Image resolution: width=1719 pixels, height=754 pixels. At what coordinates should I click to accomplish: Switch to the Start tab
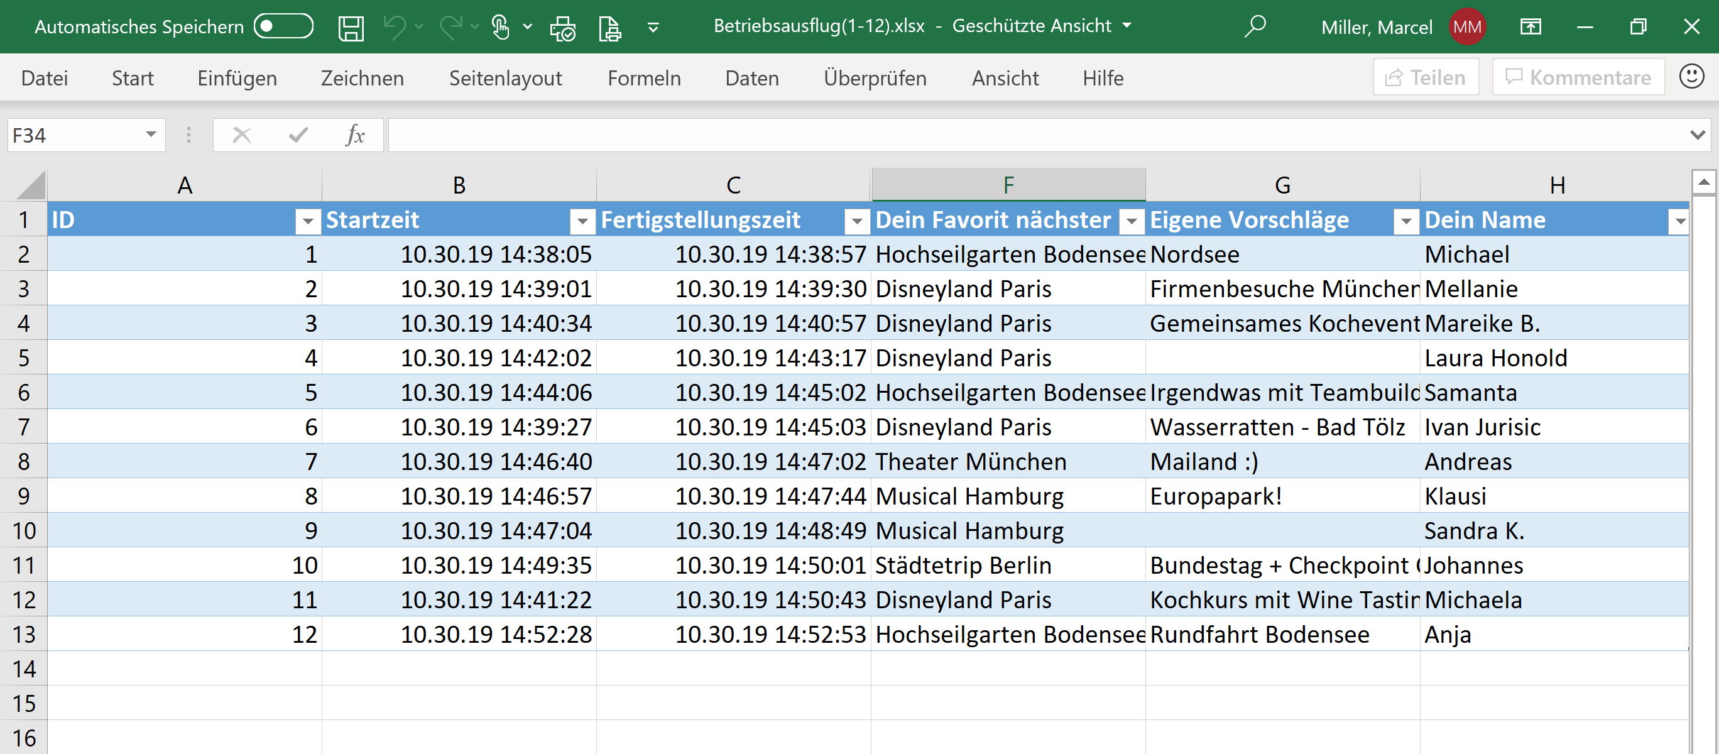(x=133, y=78)
